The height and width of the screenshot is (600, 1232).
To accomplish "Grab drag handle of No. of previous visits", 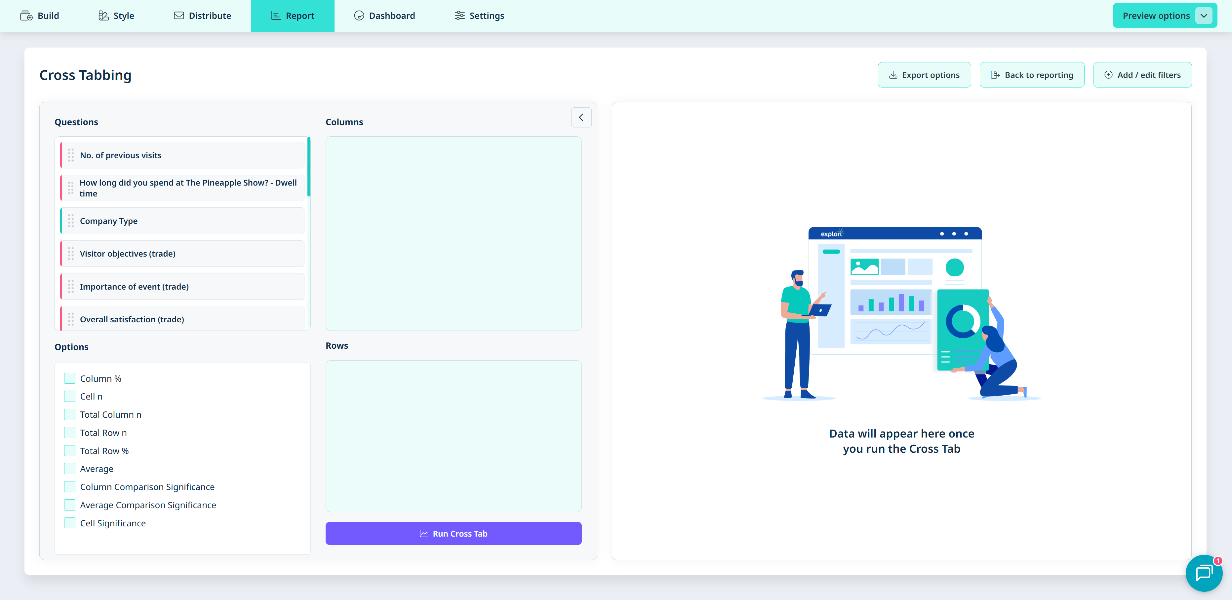I will pos(71,155).
